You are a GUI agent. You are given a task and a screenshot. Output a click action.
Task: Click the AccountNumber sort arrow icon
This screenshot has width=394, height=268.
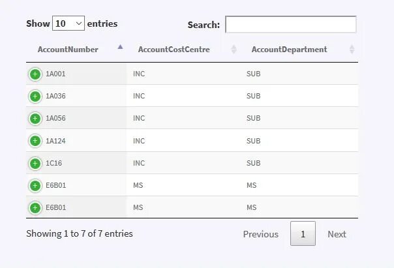(x=120, y=47)
